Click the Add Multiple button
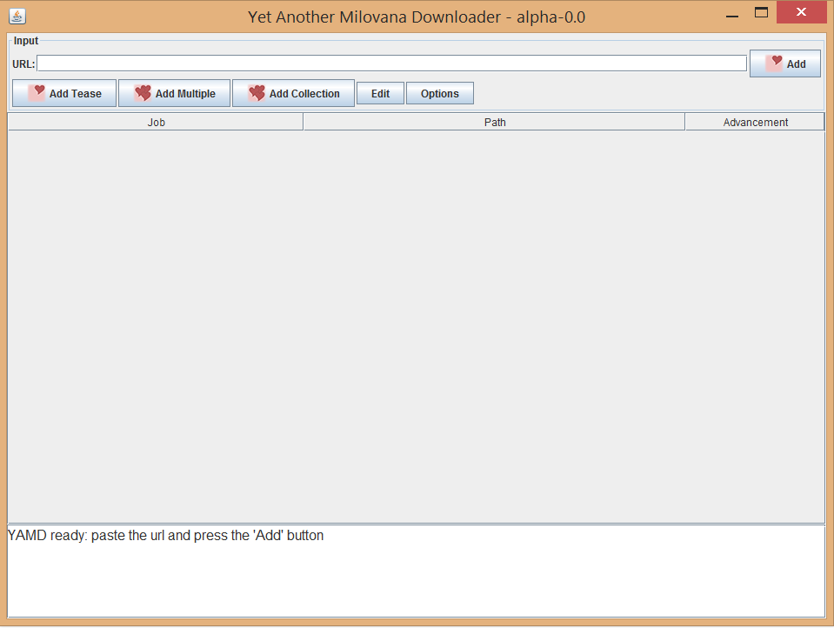Image resolution: width=834 pixels, height=628 pixels. point(175,94)
